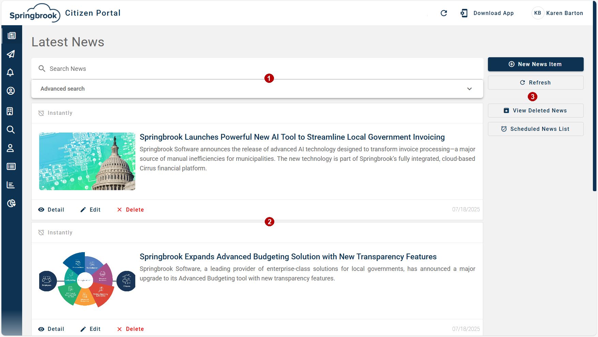The image size is (598, 337).
Task: View Detail of AI Tool news item
Action: click(51, 210)
